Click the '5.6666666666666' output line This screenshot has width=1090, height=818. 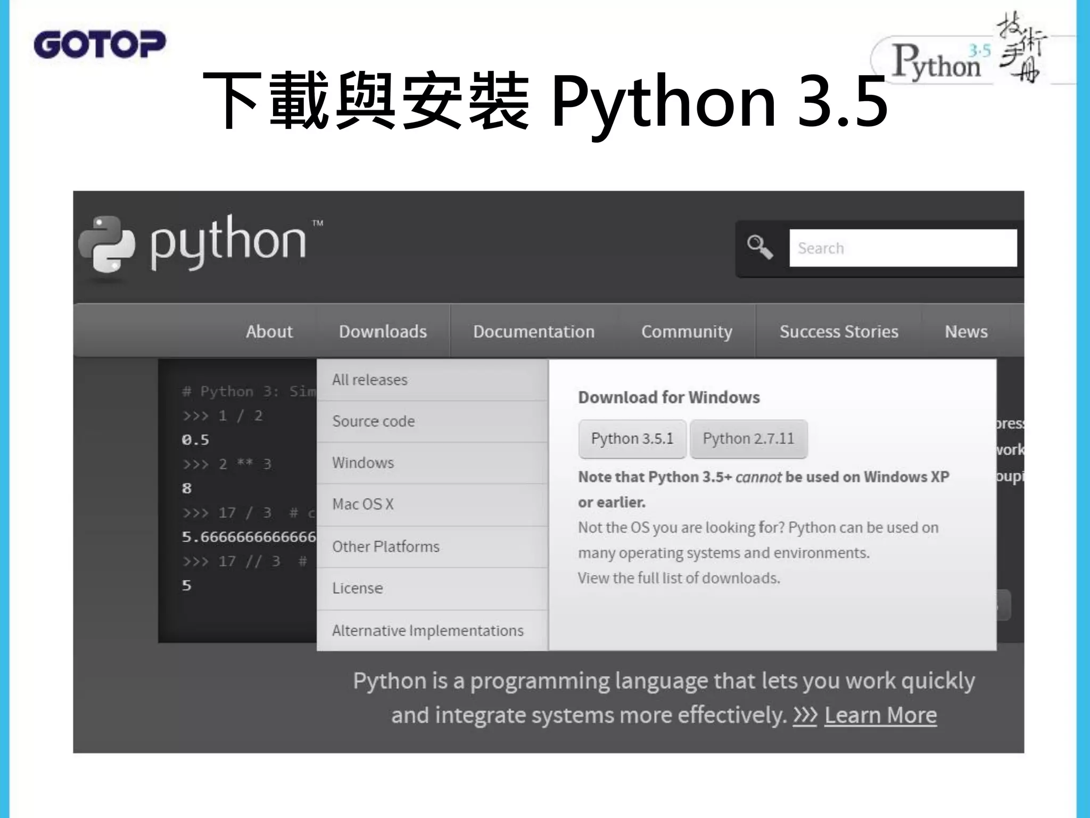pos(249,537)
